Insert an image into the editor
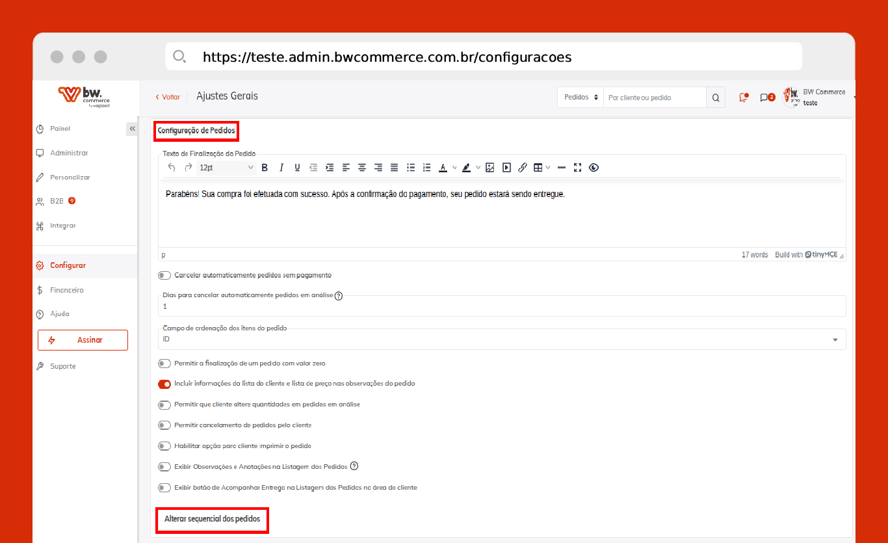The image size is (888, 543). click(490, 168)
